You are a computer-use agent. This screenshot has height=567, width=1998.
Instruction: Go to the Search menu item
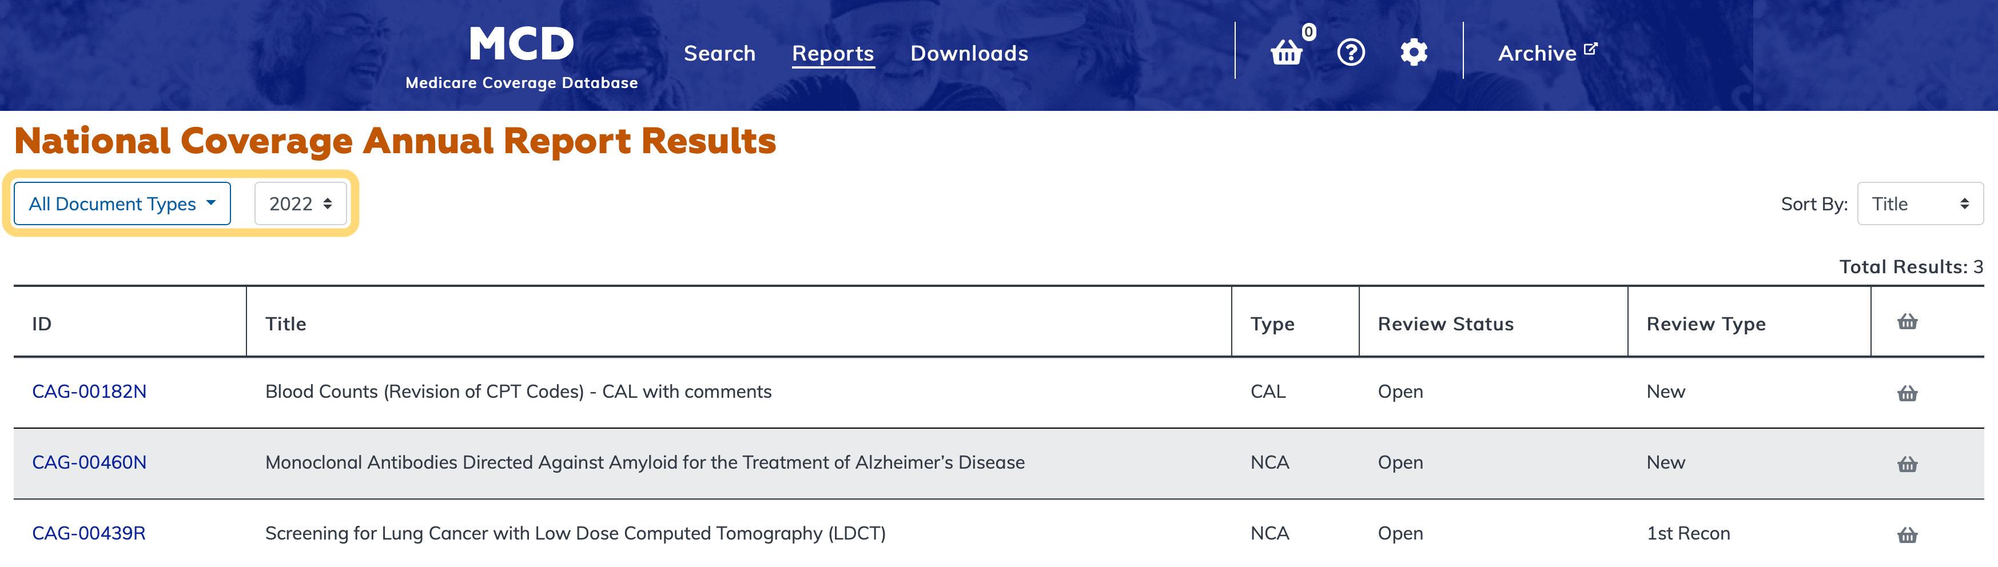tap(719, 54)
